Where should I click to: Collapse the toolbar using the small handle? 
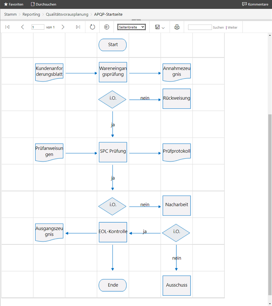[x=136, y=20]
